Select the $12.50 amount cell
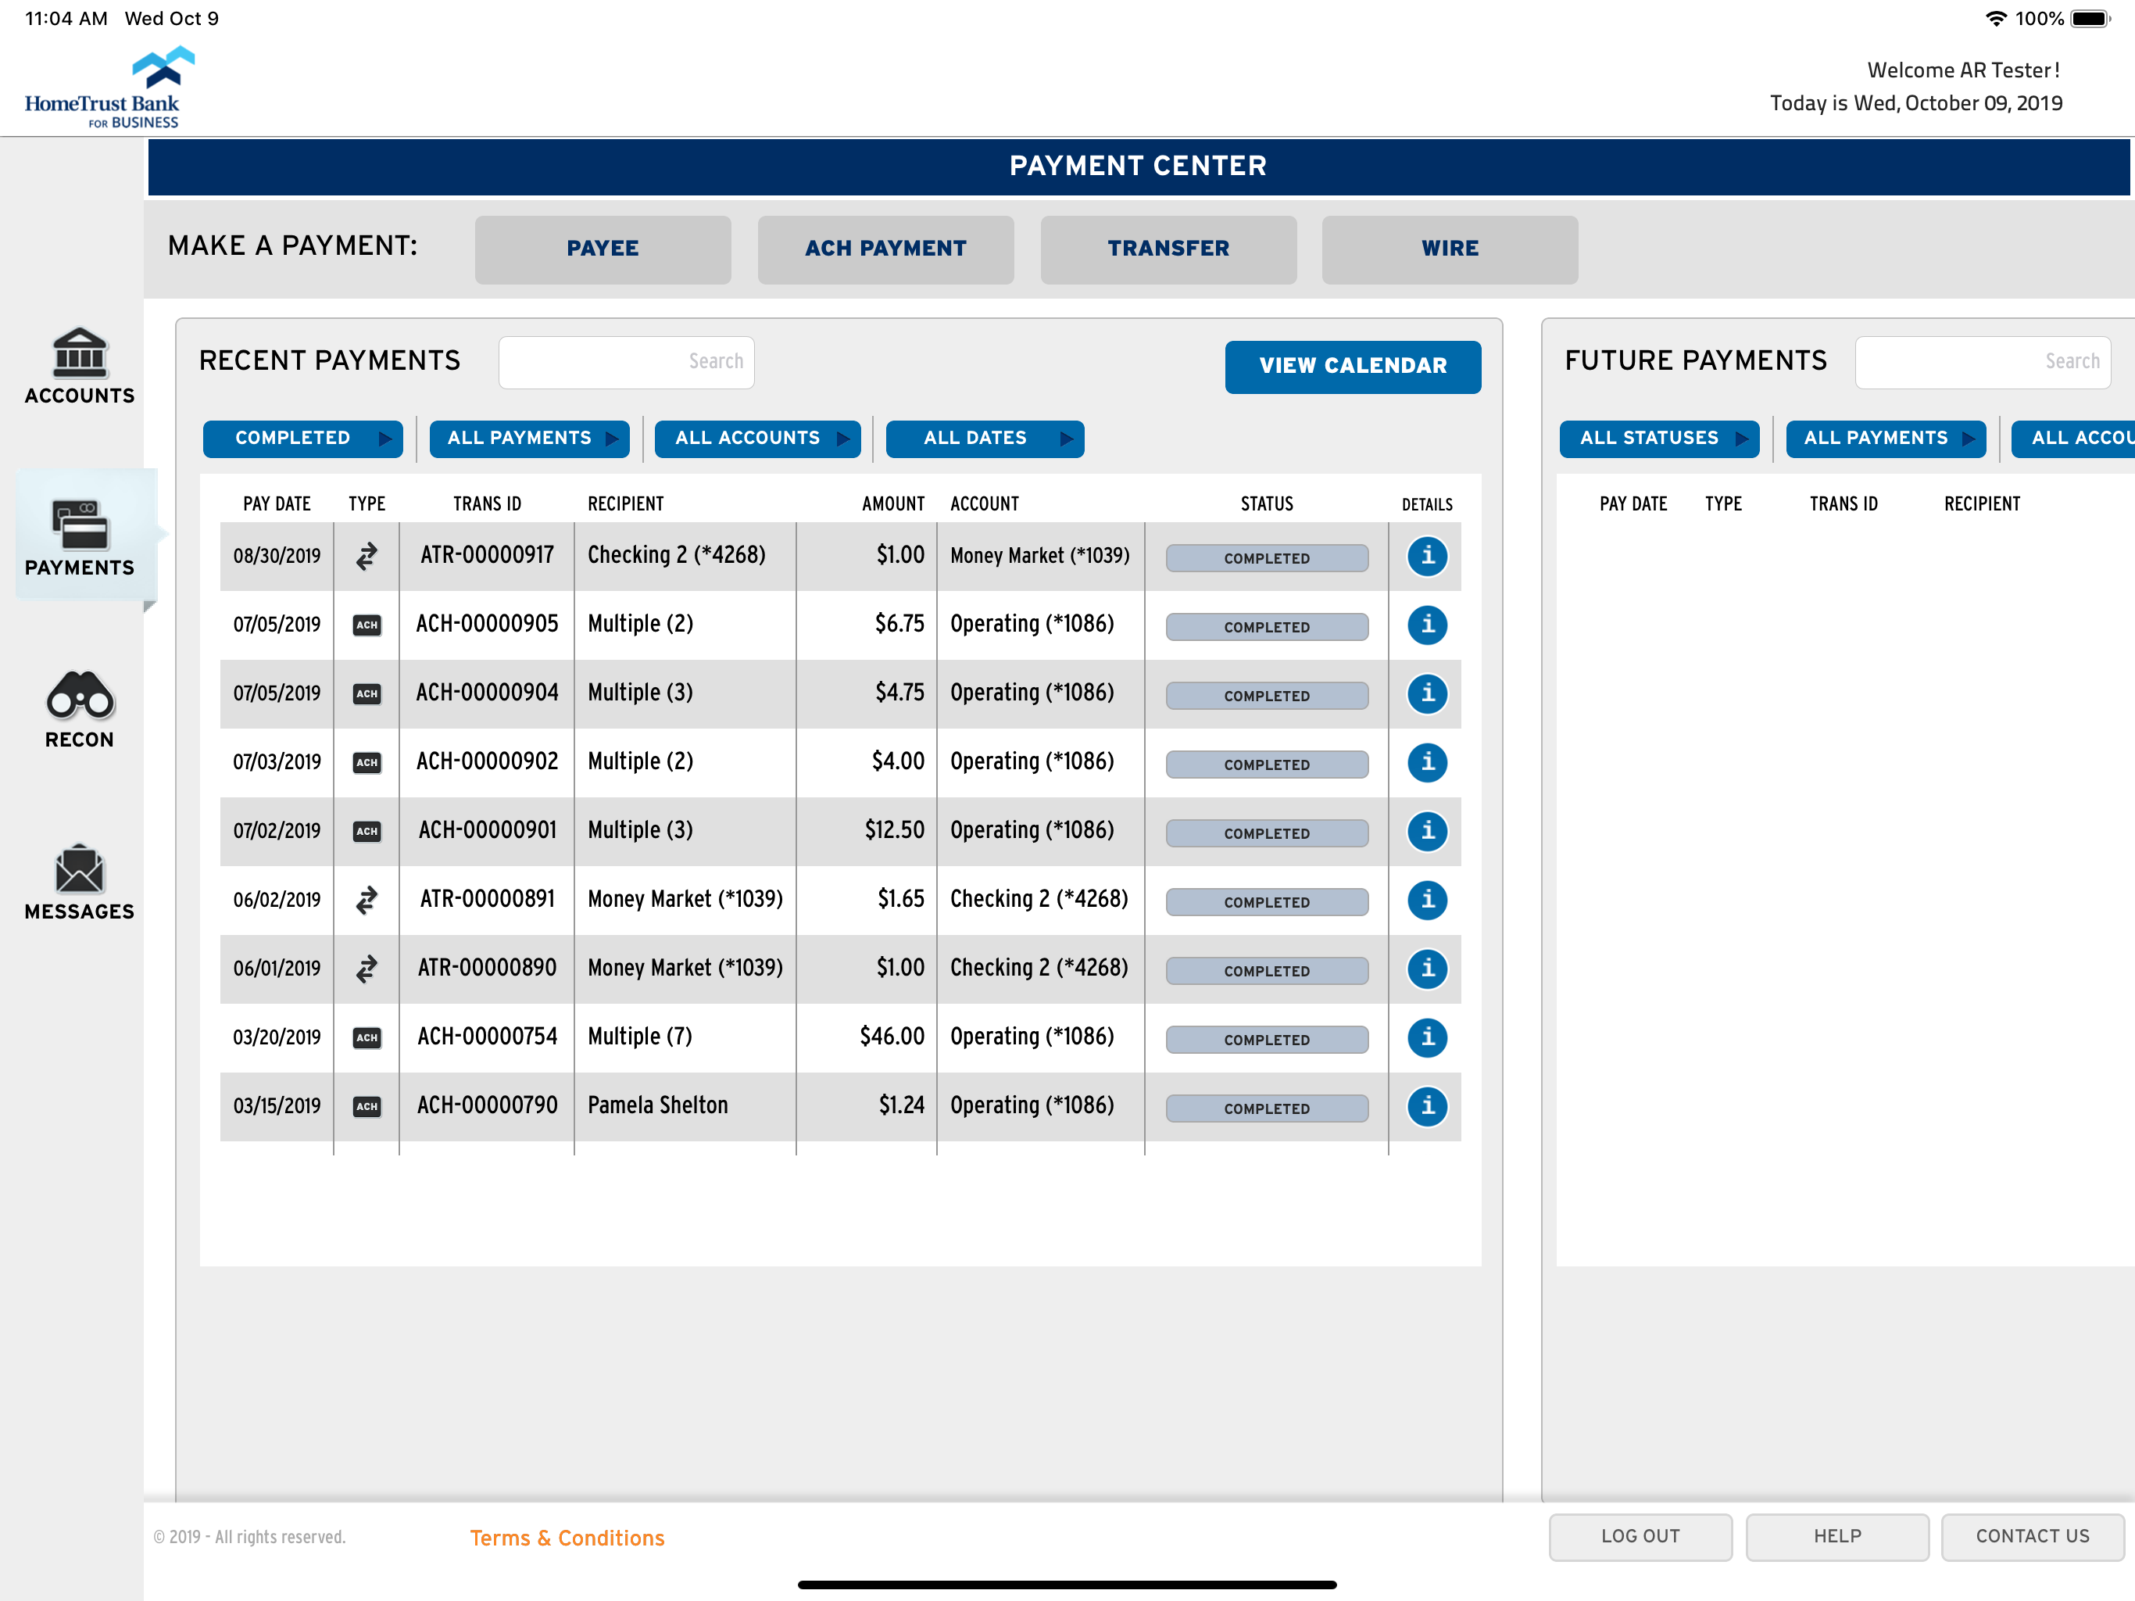 click(894, 830)
